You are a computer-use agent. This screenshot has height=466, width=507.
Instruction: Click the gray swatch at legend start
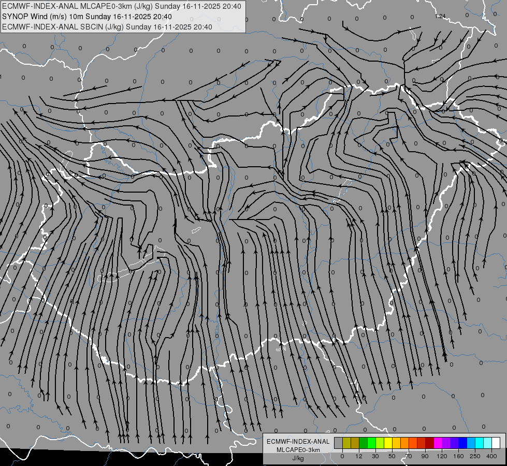(339, 443)
